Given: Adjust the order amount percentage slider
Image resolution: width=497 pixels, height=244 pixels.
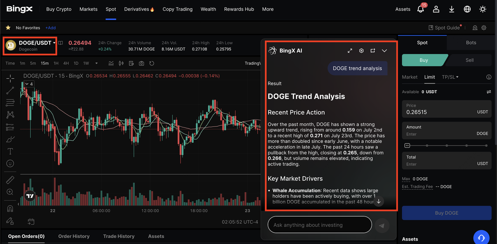Looking at the screenshot, I should tap(447, 145).
